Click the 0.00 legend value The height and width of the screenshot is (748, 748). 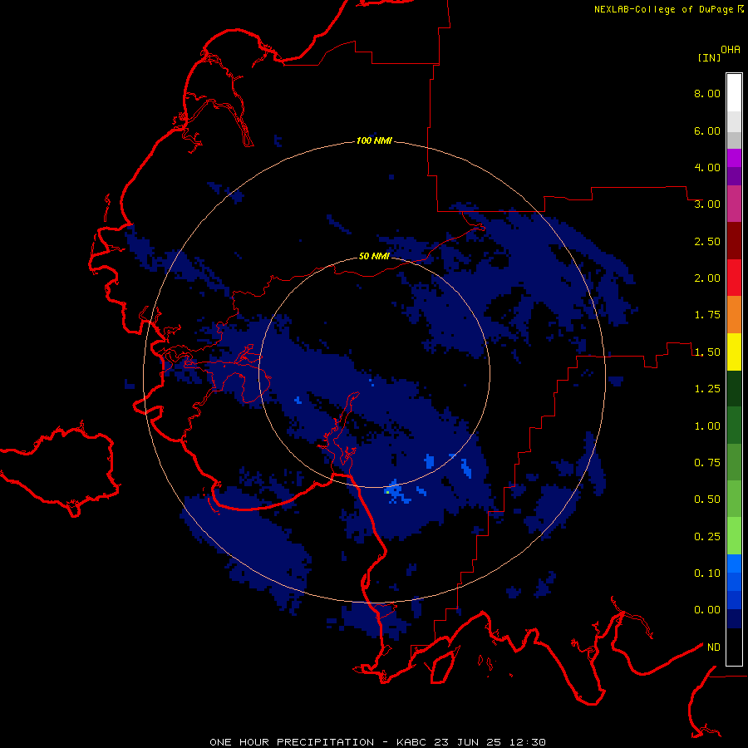tap(707, 610)
